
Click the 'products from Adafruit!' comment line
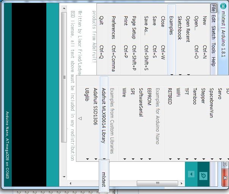coord(95,37)
